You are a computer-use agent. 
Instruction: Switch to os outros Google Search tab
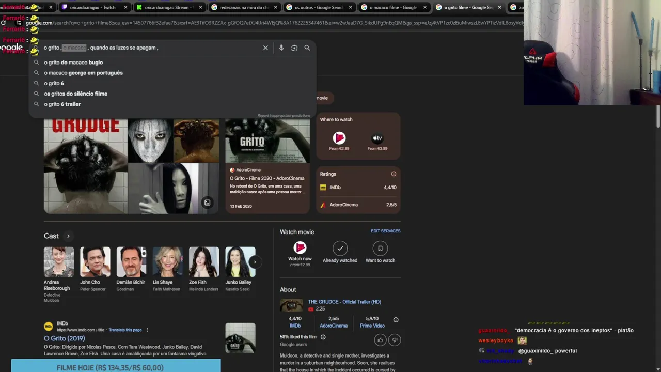(319, 7)
